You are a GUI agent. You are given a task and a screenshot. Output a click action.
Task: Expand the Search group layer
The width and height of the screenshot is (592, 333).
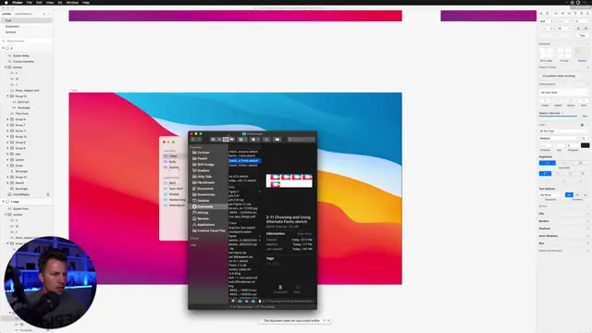click(7, 183)
